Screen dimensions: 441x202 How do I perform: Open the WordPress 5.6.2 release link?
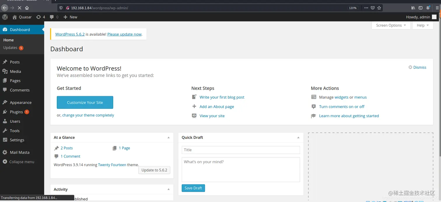point(70,34)
